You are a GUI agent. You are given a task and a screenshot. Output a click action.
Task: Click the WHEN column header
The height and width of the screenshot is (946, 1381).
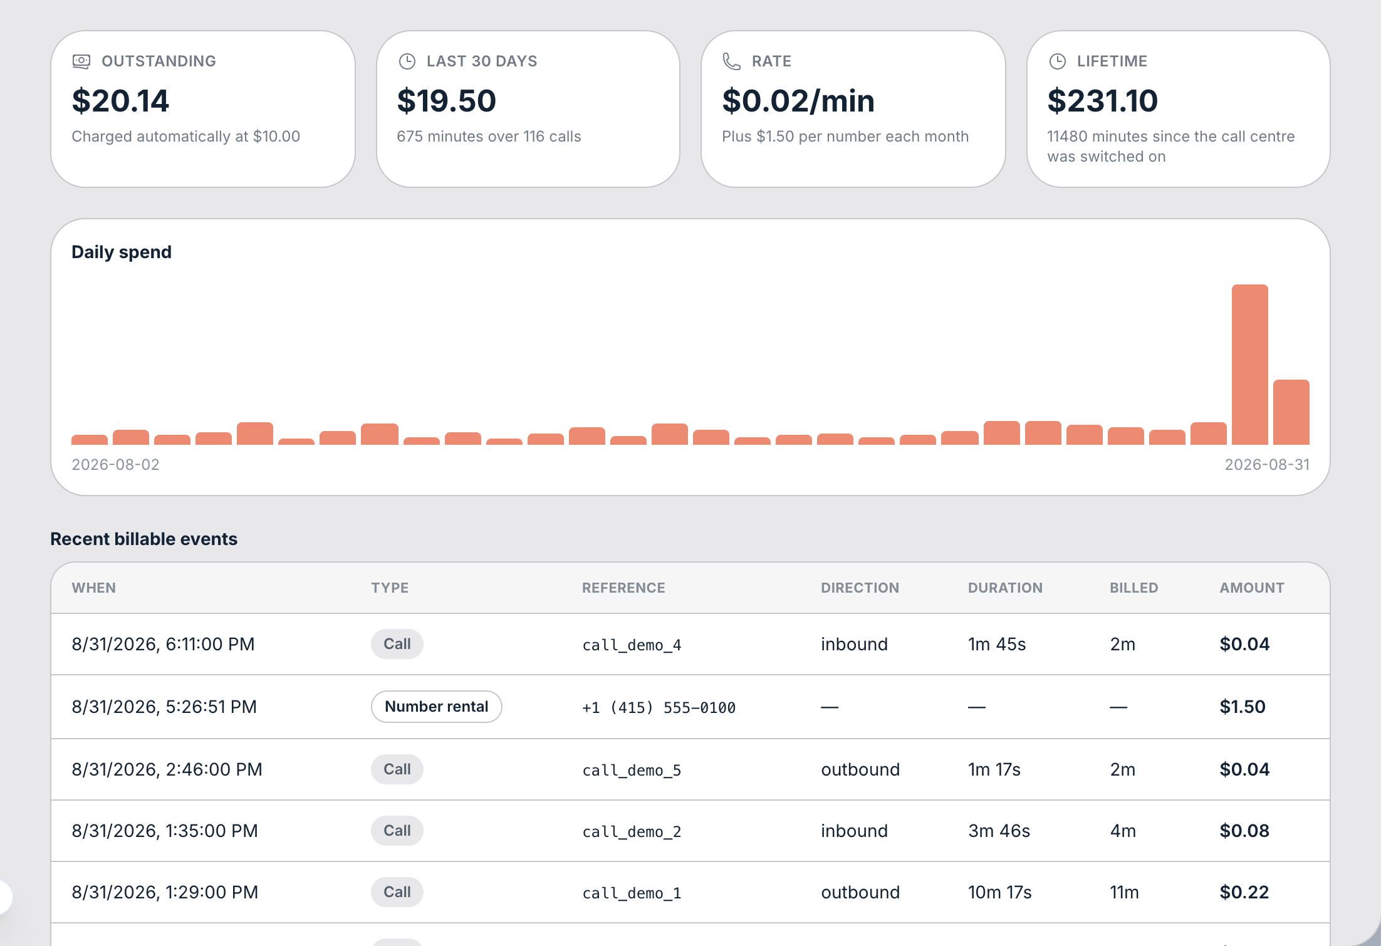[94, 588]
